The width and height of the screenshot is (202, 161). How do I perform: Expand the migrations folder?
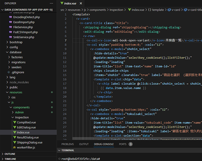pyautogui.click(x=9, y=62)
